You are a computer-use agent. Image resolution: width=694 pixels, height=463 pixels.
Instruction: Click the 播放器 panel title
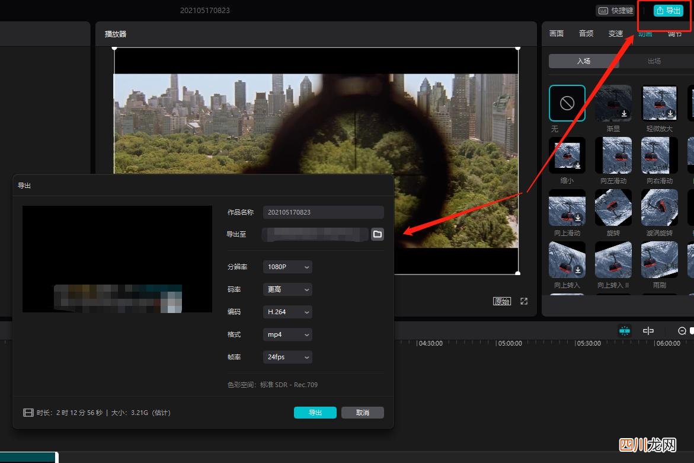(116, 34)
